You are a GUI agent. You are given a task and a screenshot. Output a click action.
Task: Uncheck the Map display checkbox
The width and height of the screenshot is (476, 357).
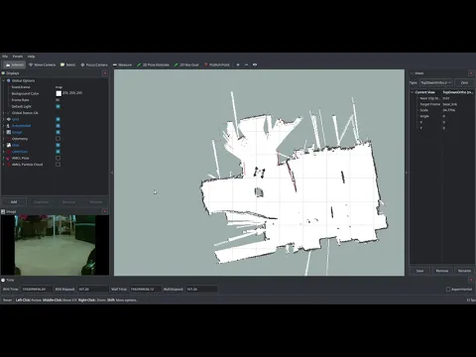click(58, 145)
